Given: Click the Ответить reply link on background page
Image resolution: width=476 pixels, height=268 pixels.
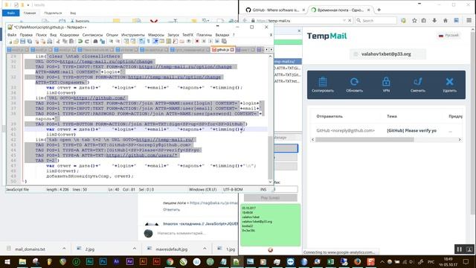Looking at the screenshot, I should [172, 210].
